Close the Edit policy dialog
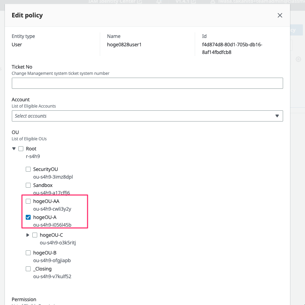The height and width of the screenshot is (305, 305). [x=280, y=15]
